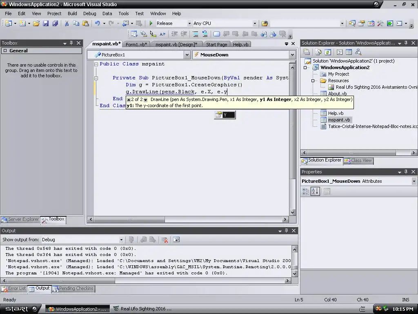
Task: Switch to the Class View tab
Action: (x=358, y=160)
